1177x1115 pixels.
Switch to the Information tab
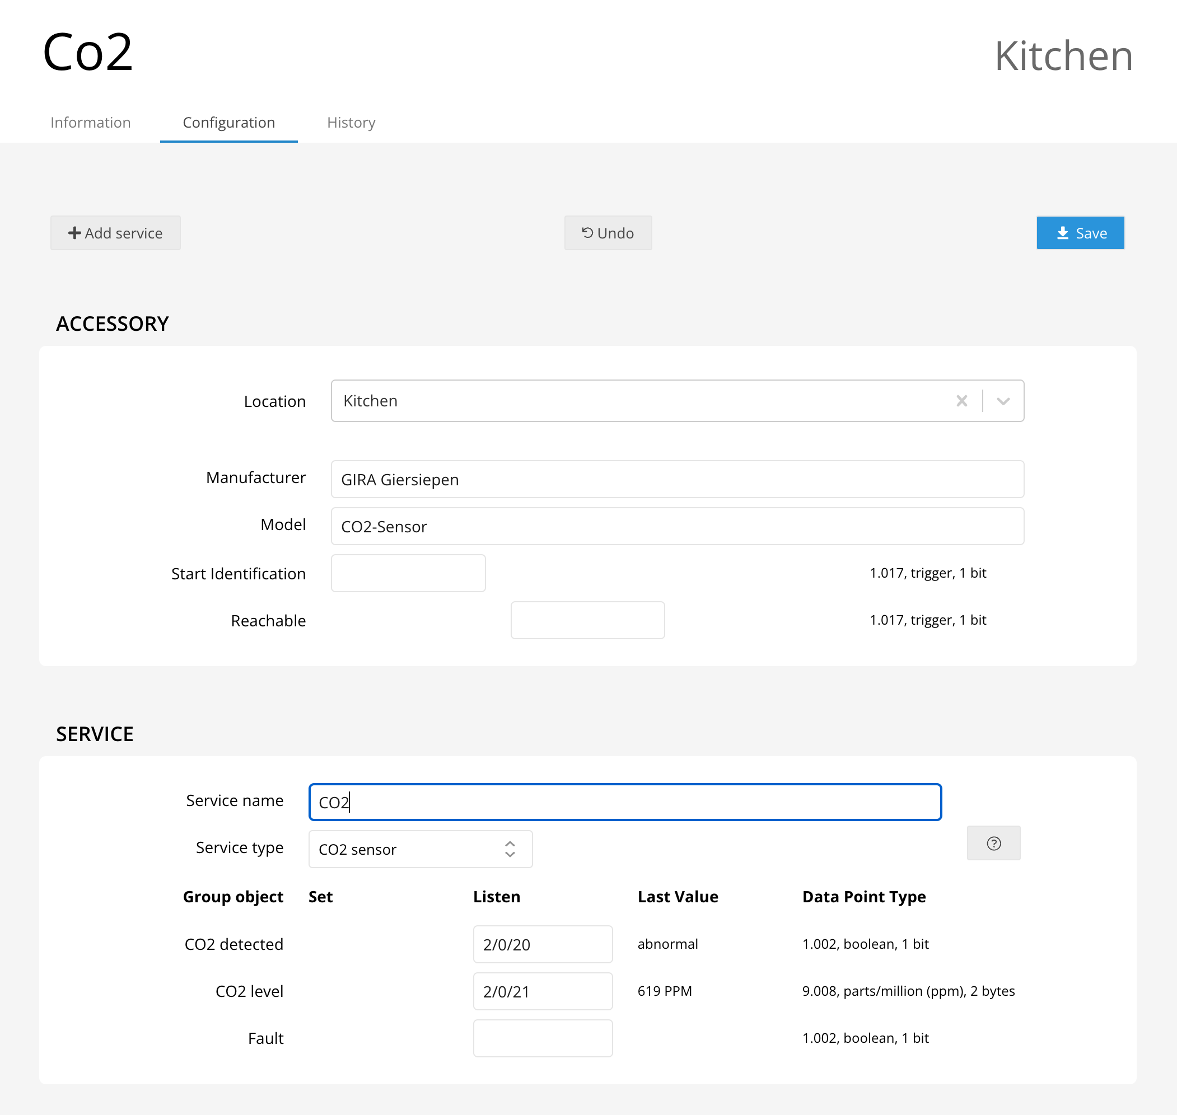90,123
